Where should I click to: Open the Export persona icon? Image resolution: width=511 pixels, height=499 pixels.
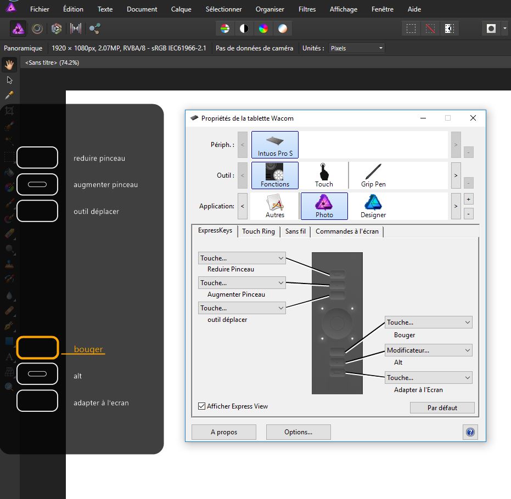point(95,29)
